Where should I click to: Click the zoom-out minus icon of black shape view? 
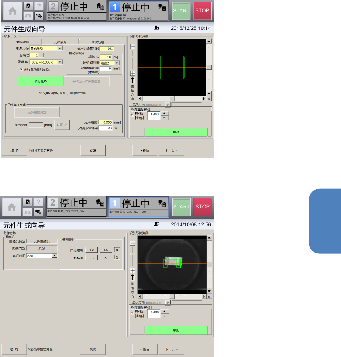(x=133, y=46)
